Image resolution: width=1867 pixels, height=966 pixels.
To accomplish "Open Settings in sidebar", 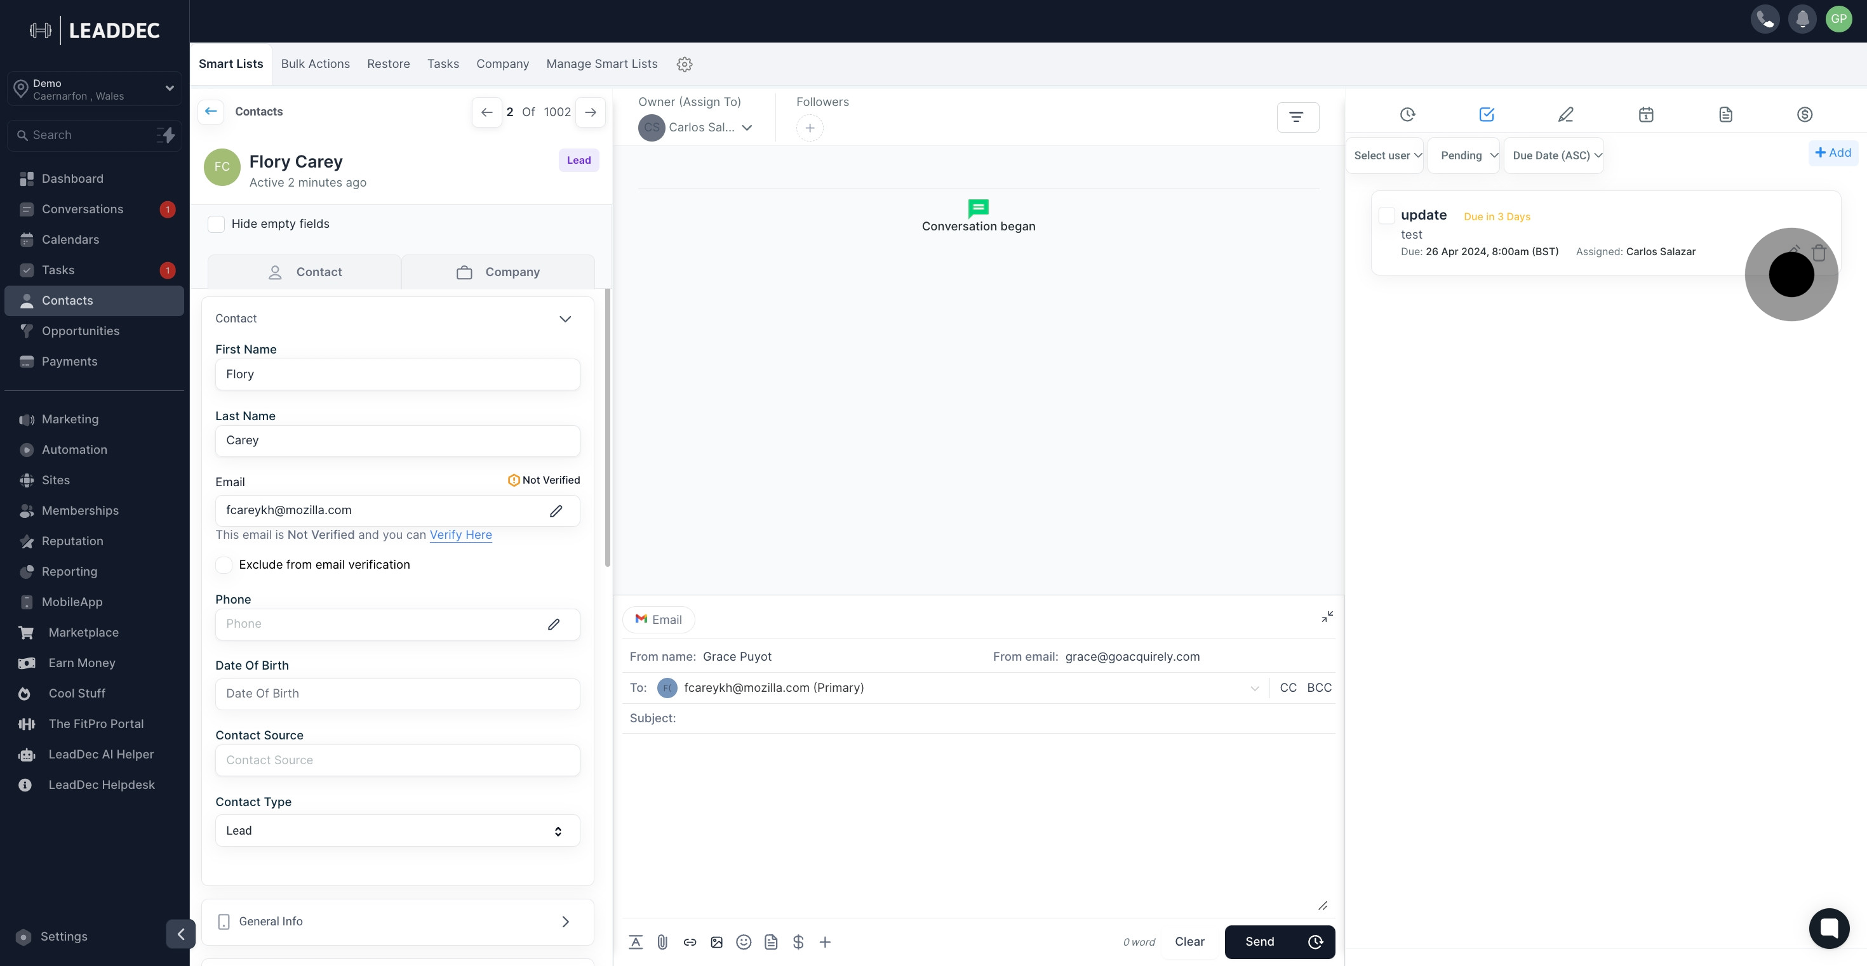I will (64, 936).
